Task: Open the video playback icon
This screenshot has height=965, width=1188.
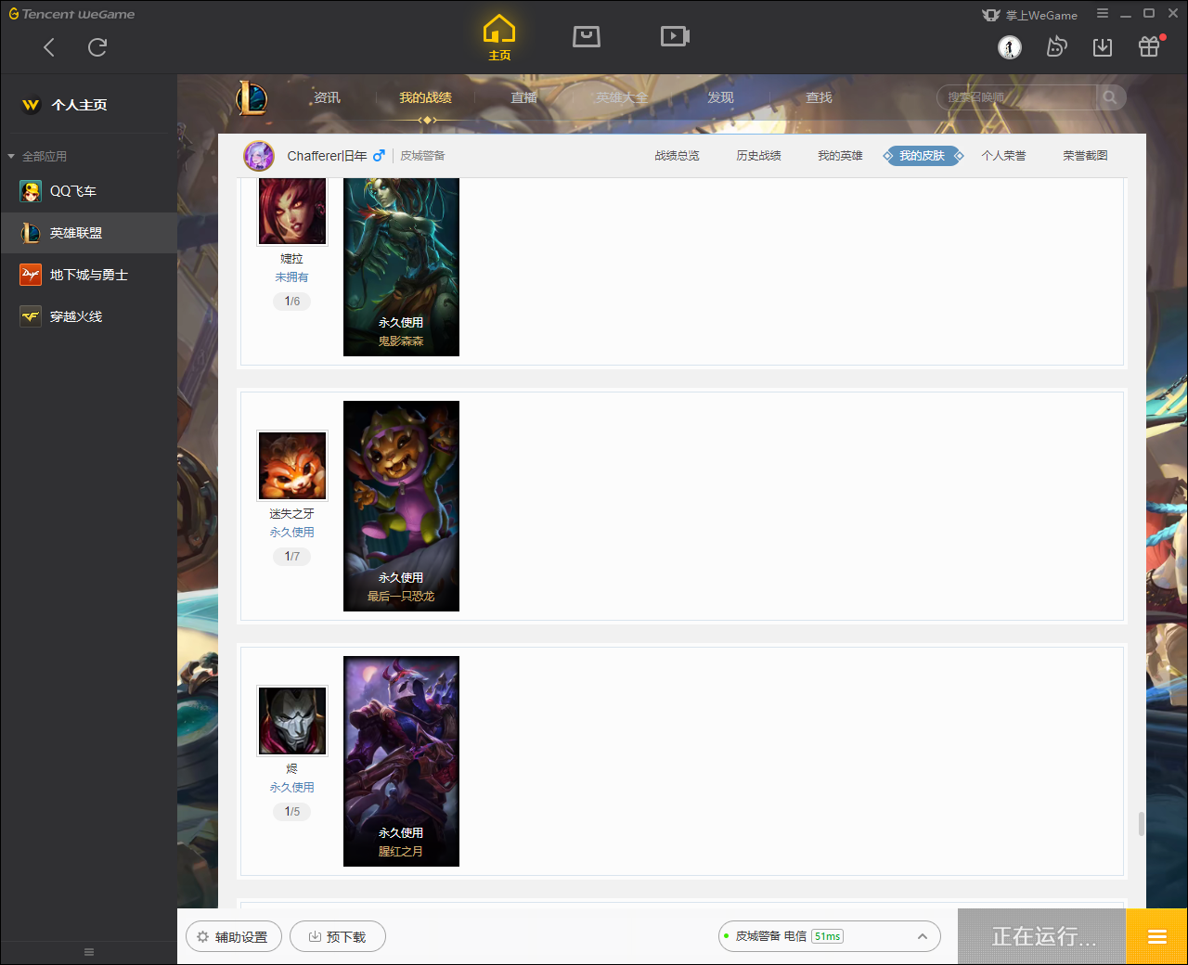Action: pyautogui.click(x=675, y=36)
